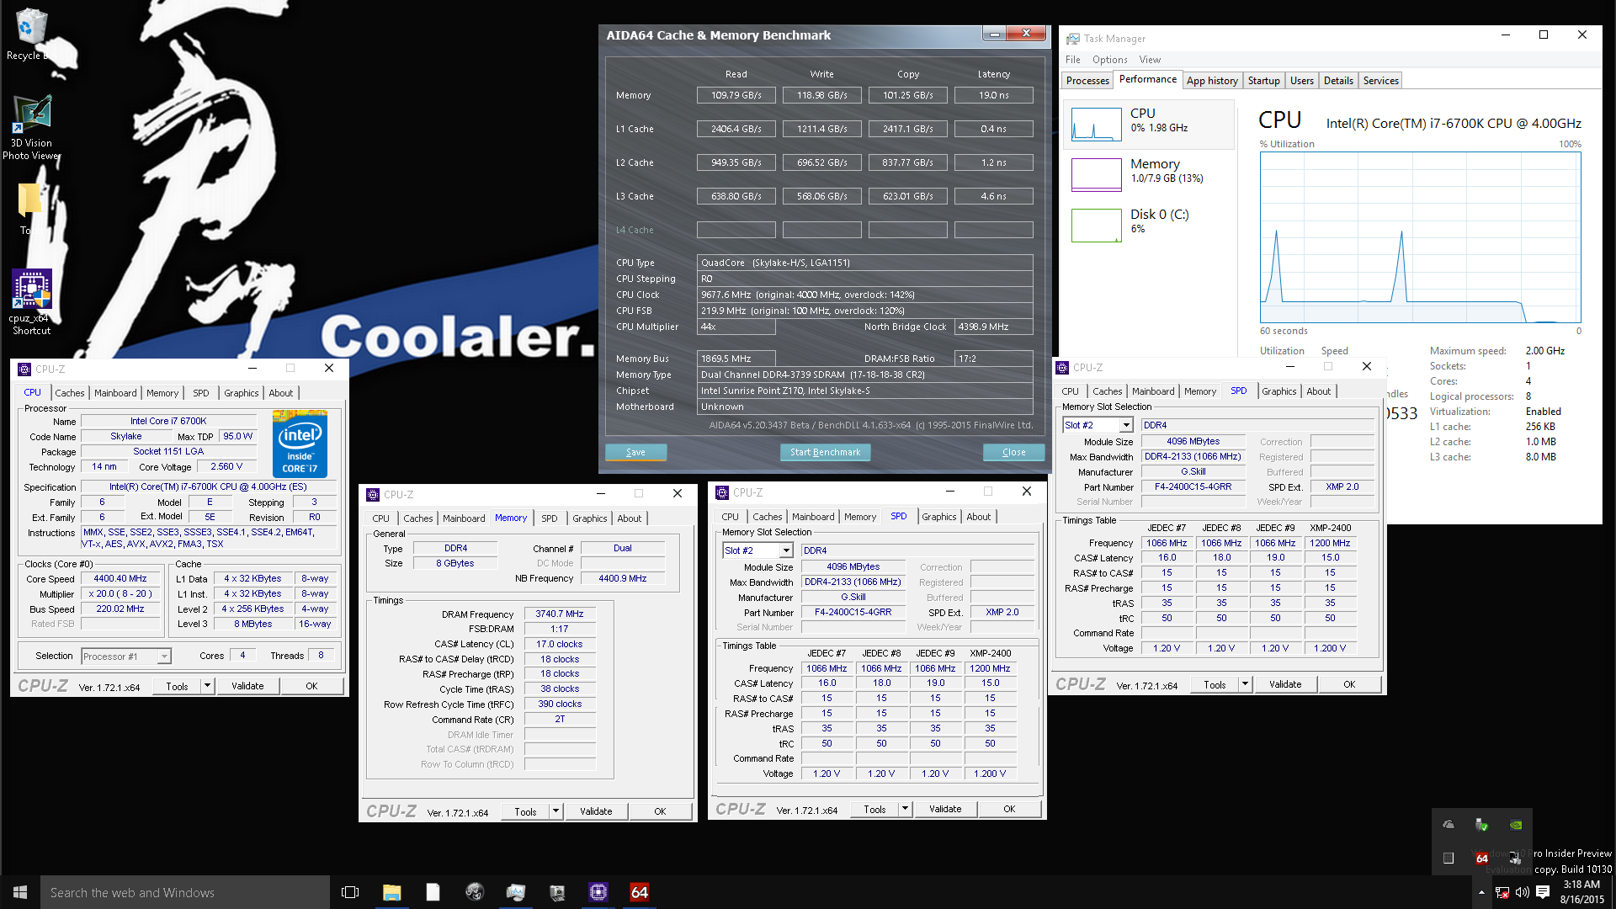The height and width of the screenshot is (909, 1616).
Task: Click Memory Read 109.79 GB/s field
Action: point(736,95)
